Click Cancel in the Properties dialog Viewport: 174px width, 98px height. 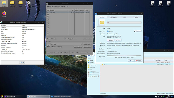pyautogui.click(x=138, y=61)
